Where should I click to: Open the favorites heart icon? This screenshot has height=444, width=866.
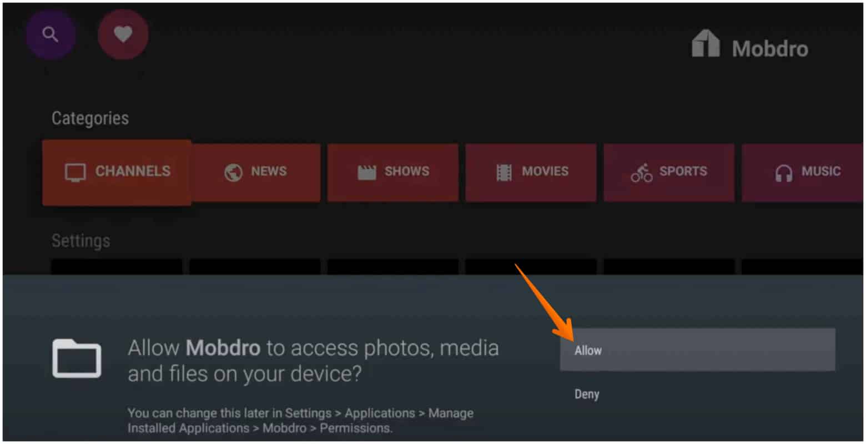click(123, 34)
